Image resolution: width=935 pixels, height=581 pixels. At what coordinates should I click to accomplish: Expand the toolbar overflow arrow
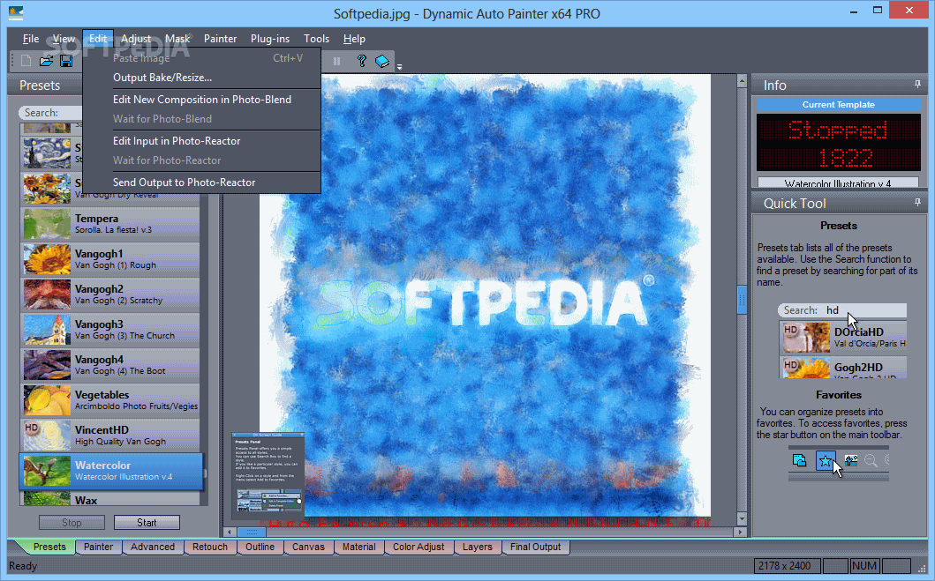[x=400, y=67]
